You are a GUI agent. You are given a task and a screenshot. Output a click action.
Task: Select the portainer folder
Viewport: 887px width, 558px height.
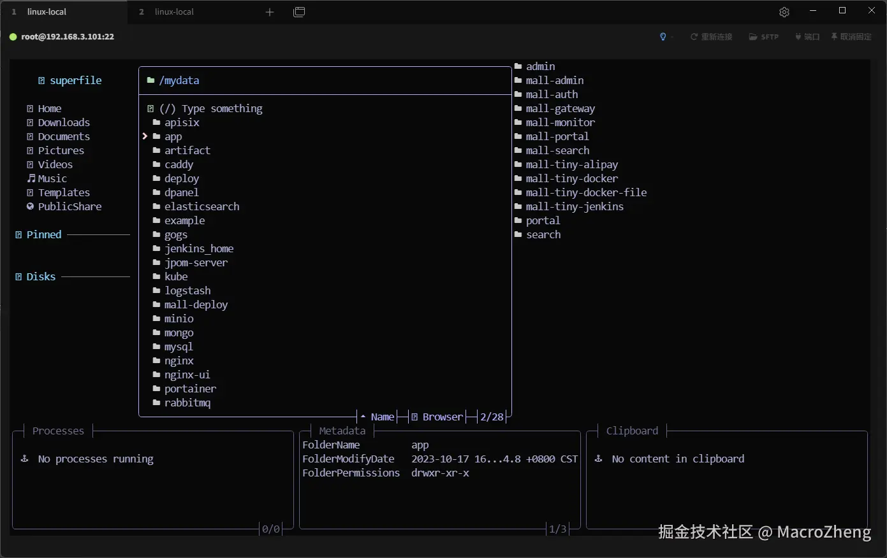point(190,389)
